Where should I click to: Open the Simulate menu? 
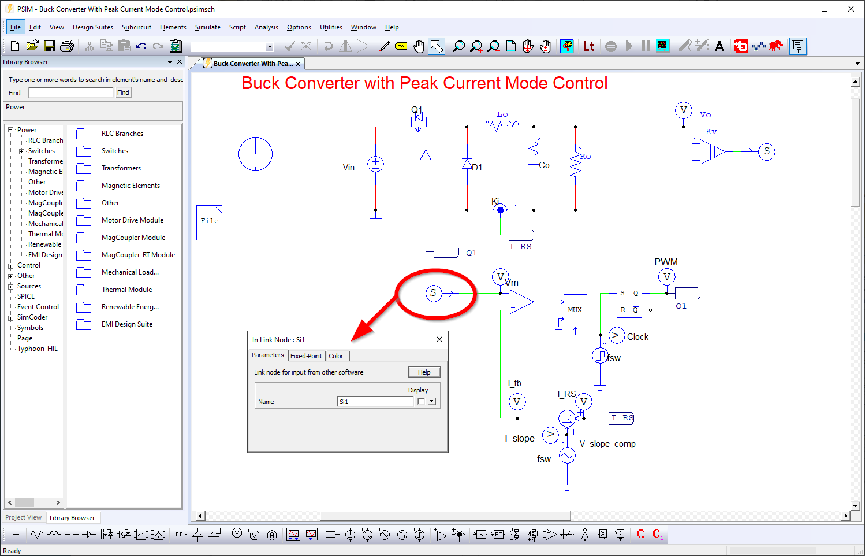(x=208, y=27)
